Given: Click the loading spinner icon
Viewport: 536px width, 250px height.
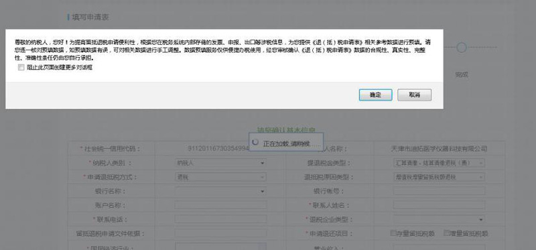Looking at the screenshot, I should (x=255, y=142).
